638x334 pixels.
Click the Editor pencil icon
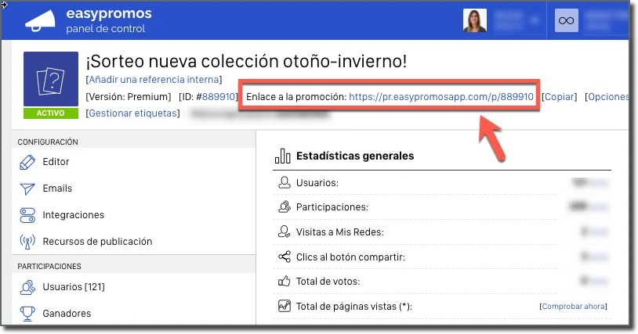coord(27,162)
